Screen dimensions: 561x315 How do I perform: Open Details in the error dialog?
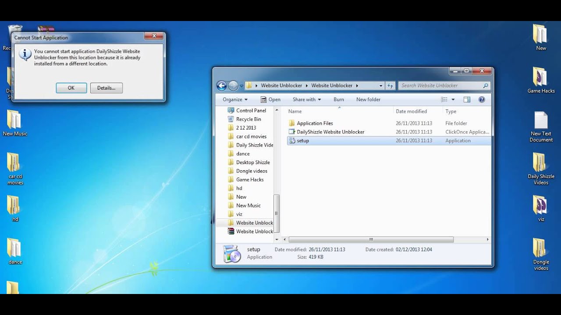coord(106,88)
